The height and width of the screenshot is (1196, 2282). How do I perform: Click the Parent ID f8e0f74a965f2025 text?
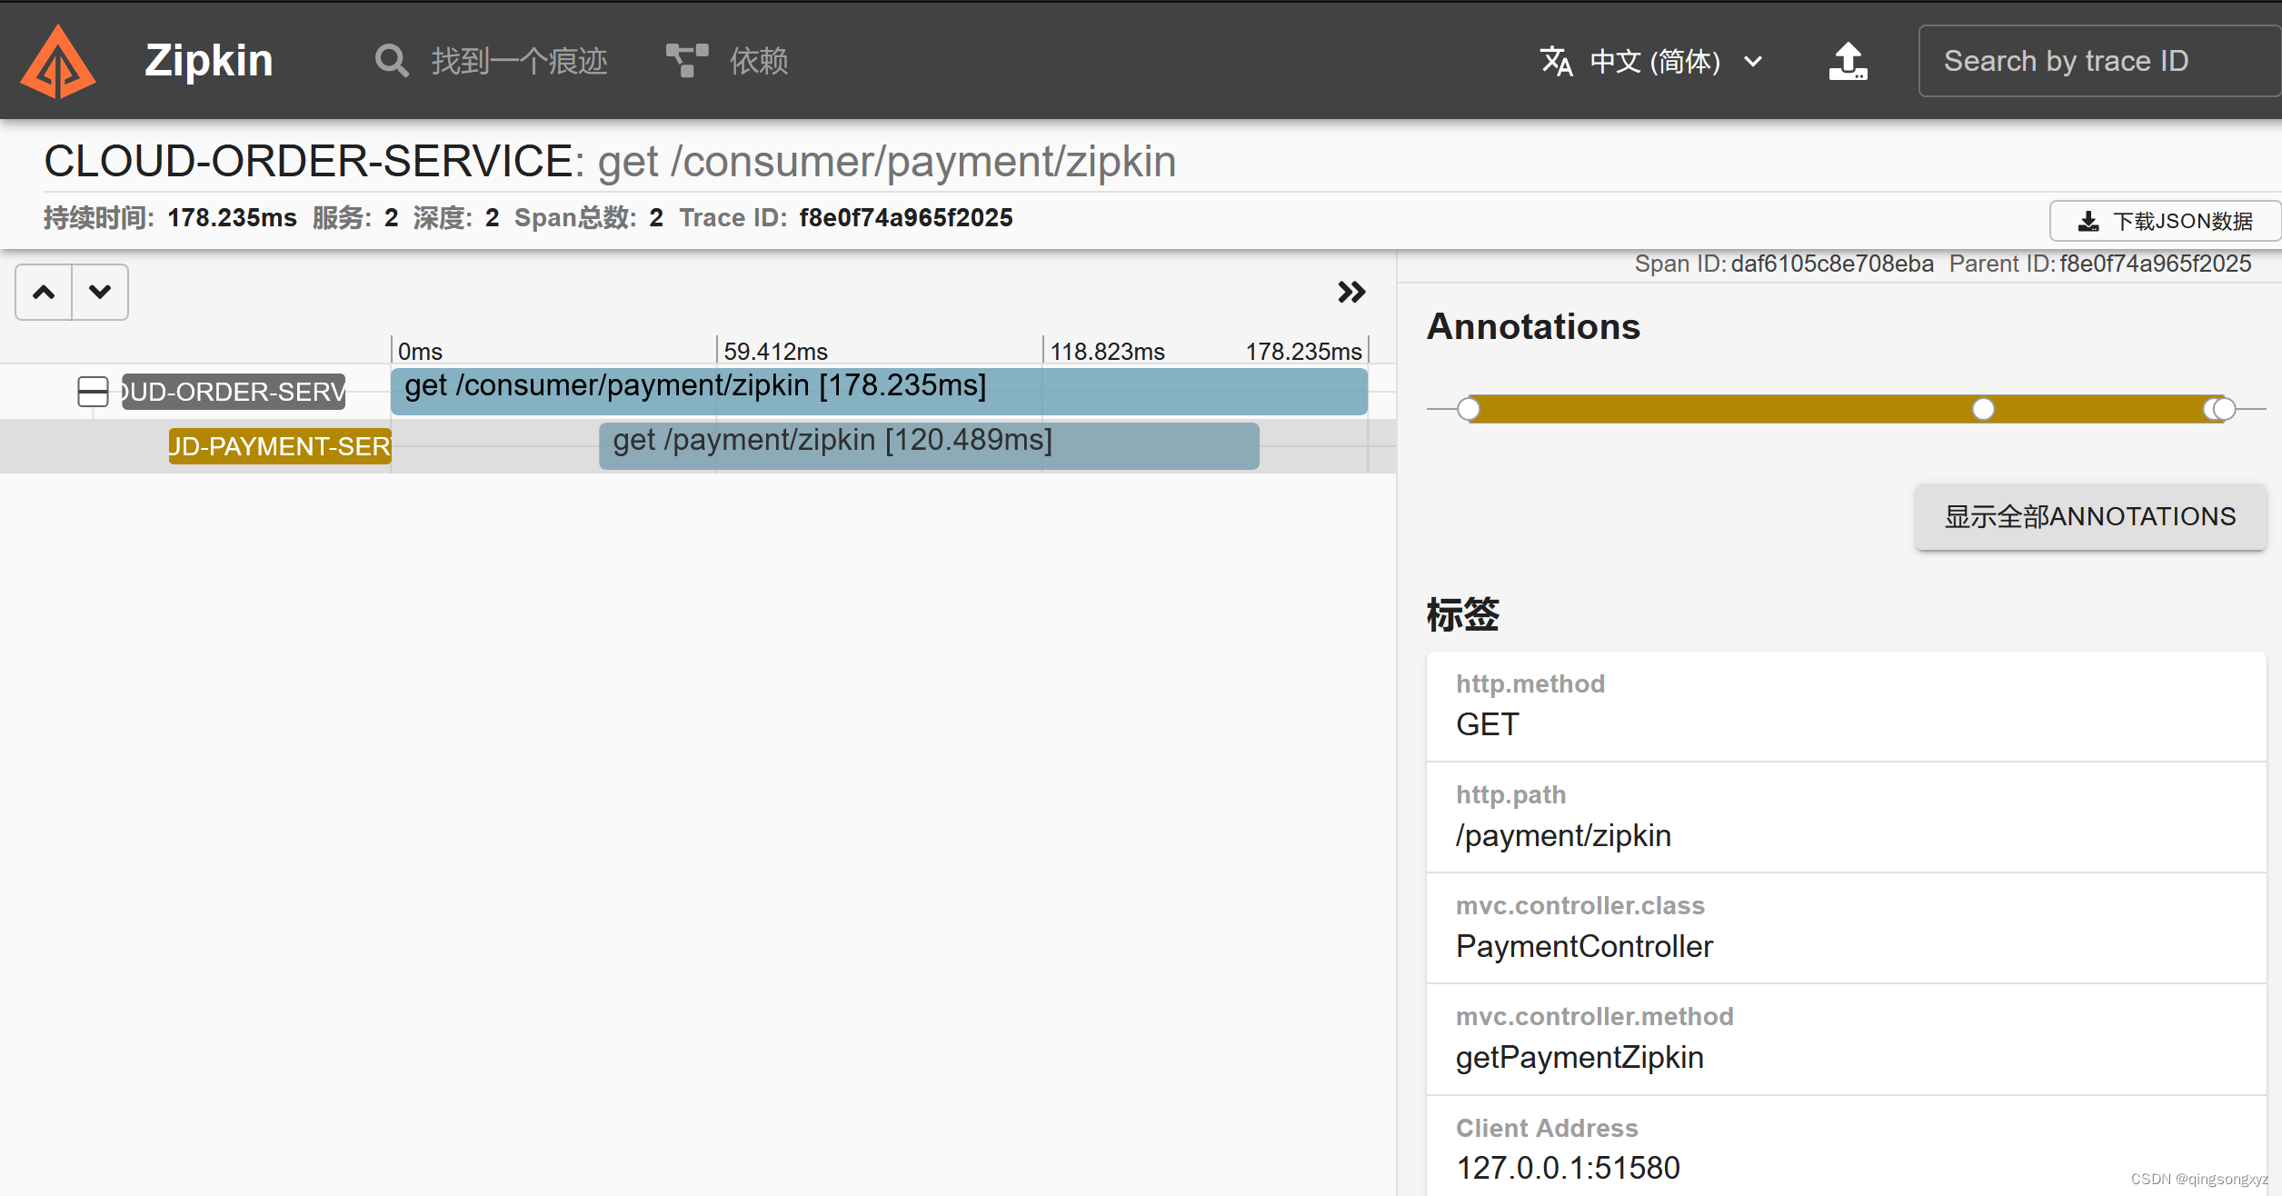(x=2100, y=264)
